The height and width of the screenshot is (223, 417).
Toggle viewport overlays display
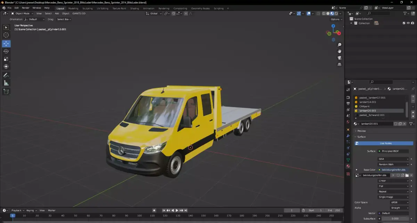[x=308, y=14]
